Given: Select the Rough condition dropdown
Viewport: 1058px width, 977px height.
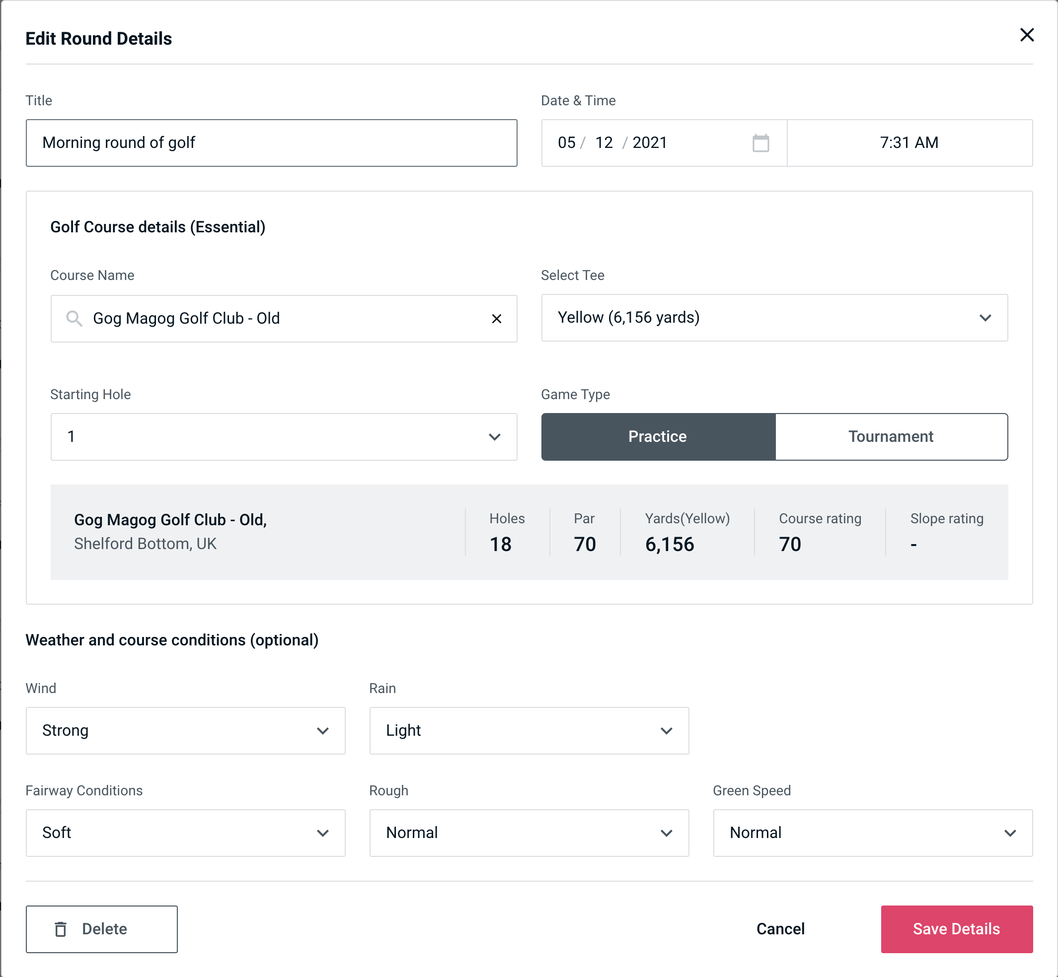Looking at the screenshot, I should coord(528,832).
